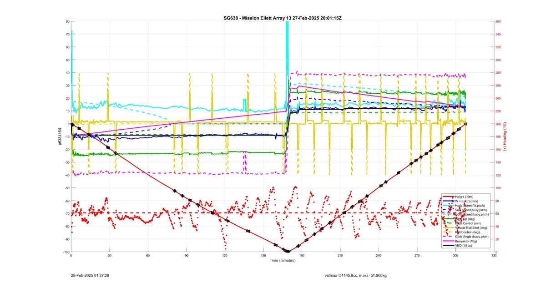Click the dive apogee marker at bottom of Height curve
The height and width of the screenshot is (283, 546).
coord(288,251)
